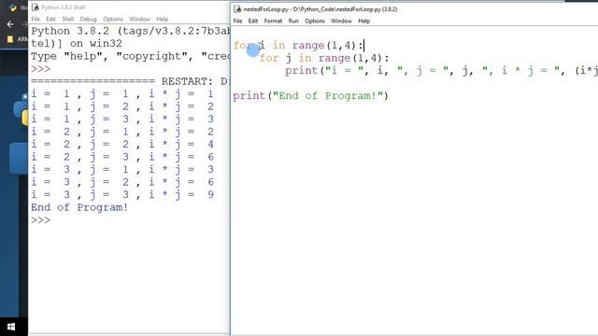Open File menu in Python Shell

tap(36, 19)
